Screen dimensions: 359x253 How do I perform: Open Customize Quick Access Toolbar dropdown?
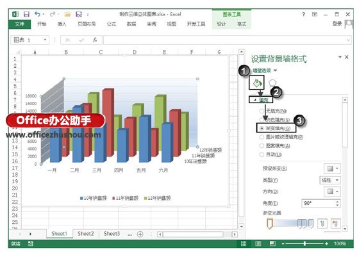(x=88, y=15)
